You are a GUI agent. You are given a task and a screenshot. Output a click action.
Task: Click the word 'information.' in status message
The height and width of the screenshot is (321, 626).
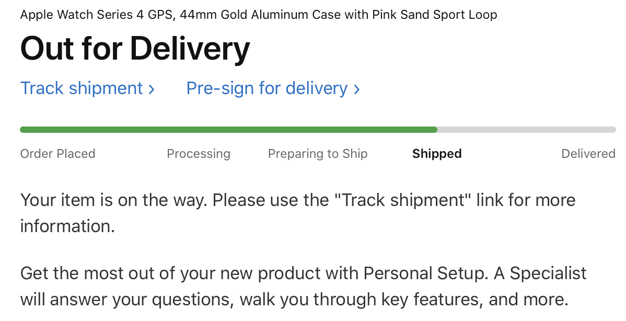[x=67, y=226]
